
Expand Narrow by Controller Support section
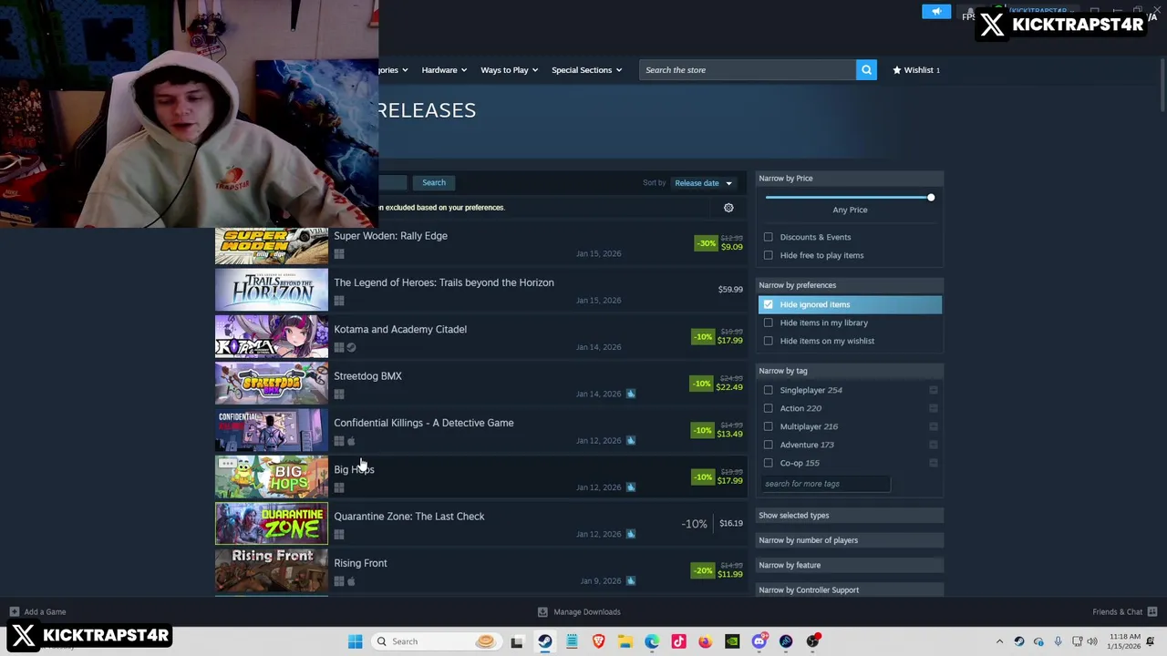coord(850,590)
